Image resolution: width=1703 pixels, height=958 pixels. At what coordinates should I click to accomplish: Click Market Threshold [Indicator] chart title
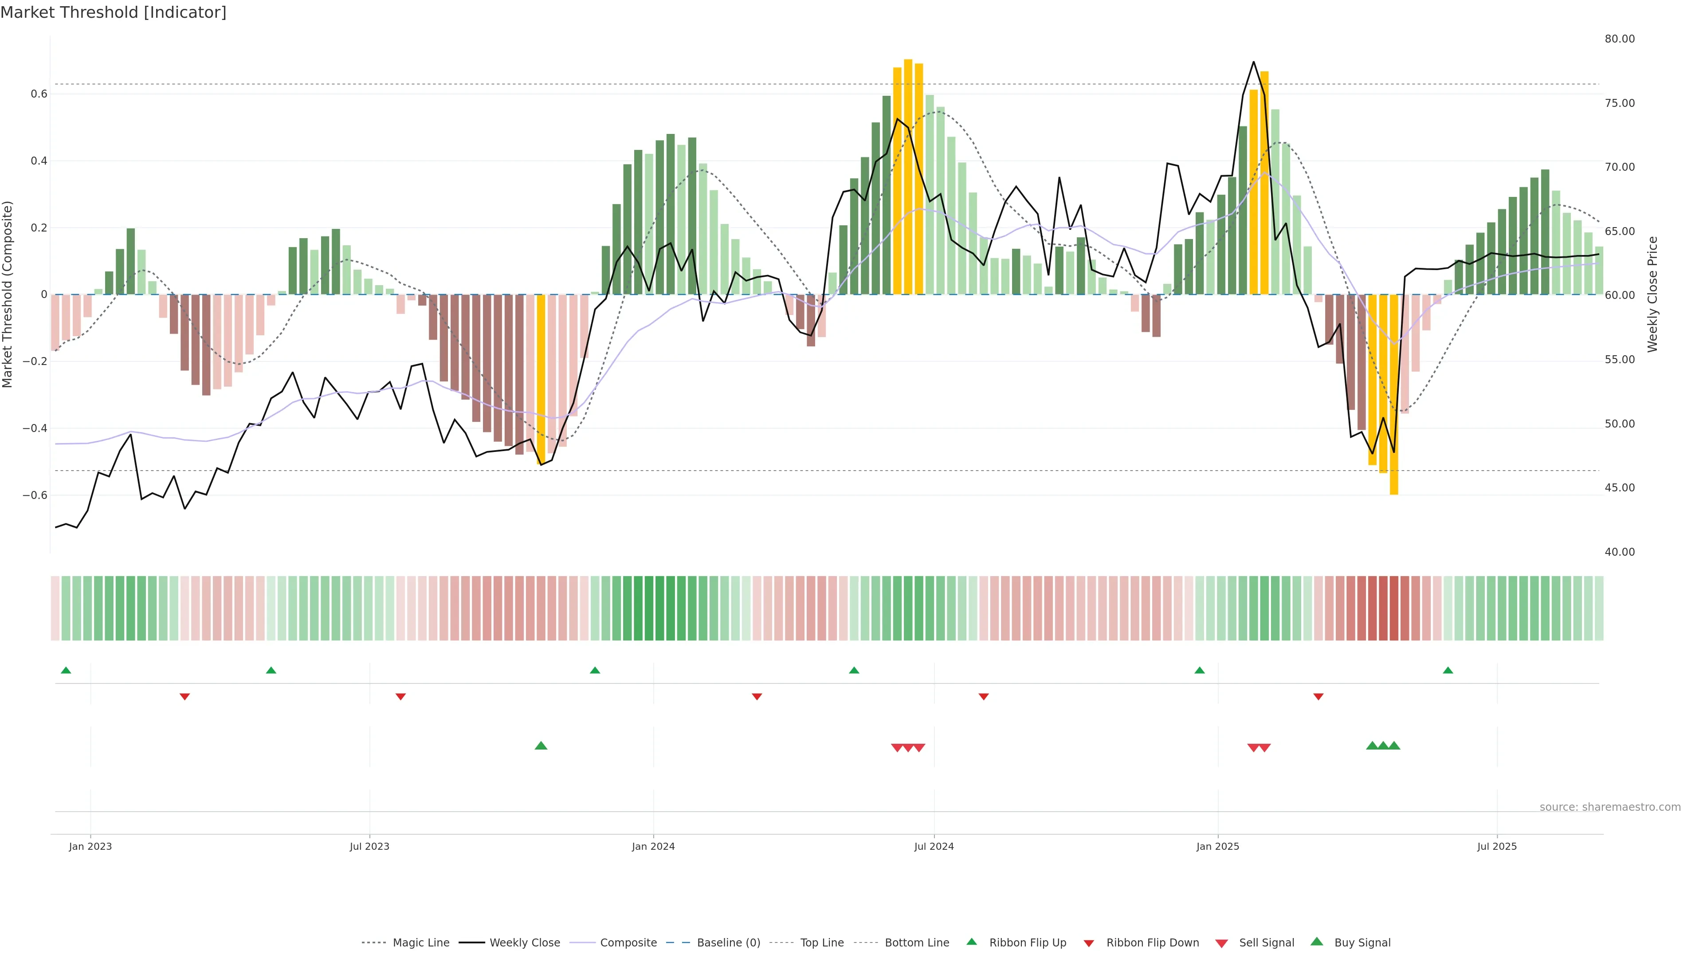(113, 12)
